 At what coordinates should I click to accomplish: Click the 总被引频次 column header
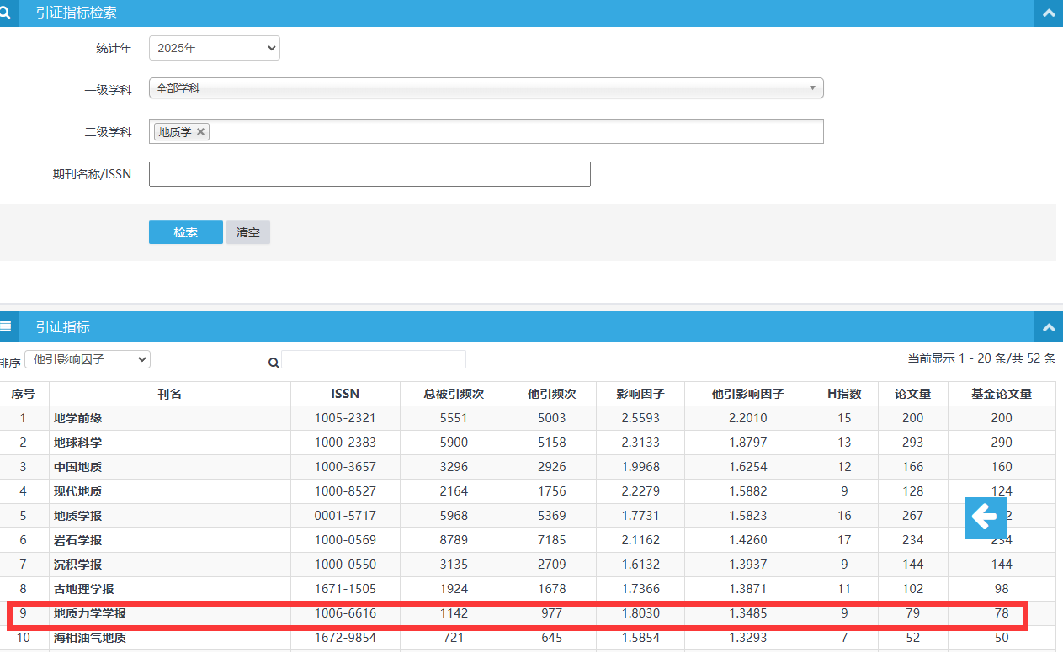(x=454, y=394)
